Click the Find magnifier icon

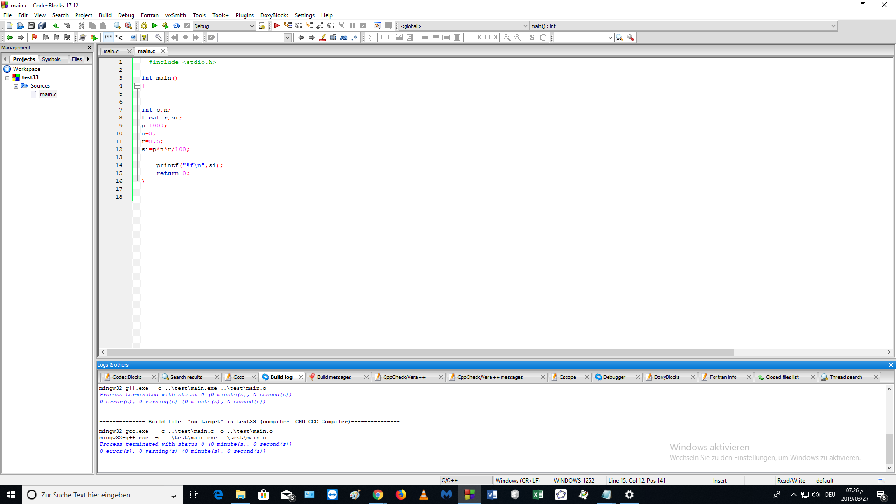click(117, 26)
